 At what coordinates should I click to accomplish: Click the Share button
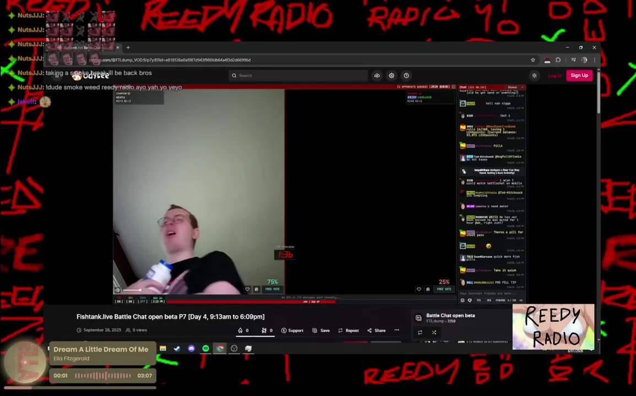pyautogui.click(x=376, y=331)
